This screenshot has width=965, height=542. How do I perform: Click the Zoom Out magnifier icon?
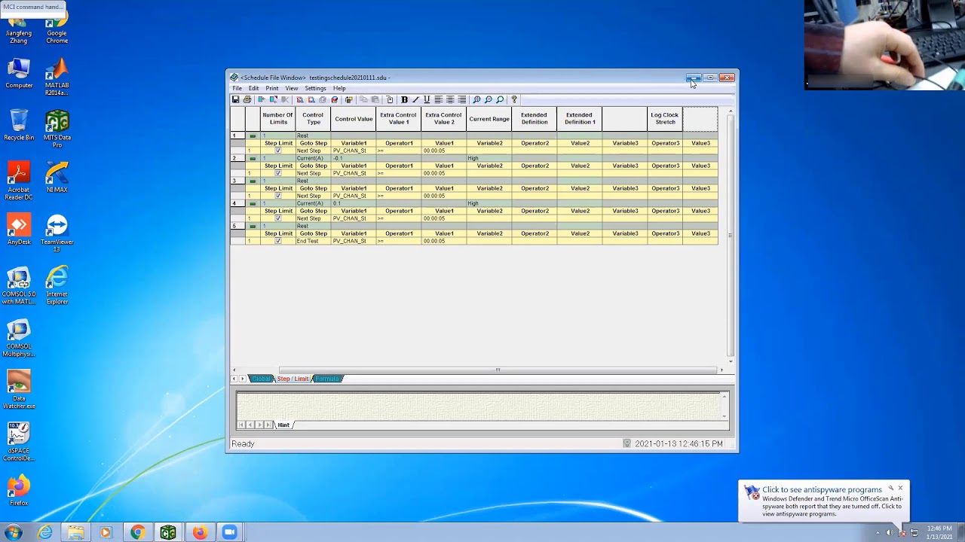[489, 99]
